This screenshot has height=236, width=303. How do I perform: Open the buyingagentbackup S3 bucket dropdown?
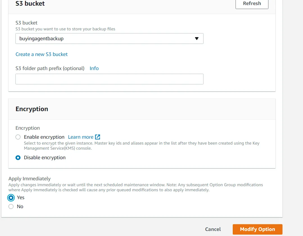point(109,39)
